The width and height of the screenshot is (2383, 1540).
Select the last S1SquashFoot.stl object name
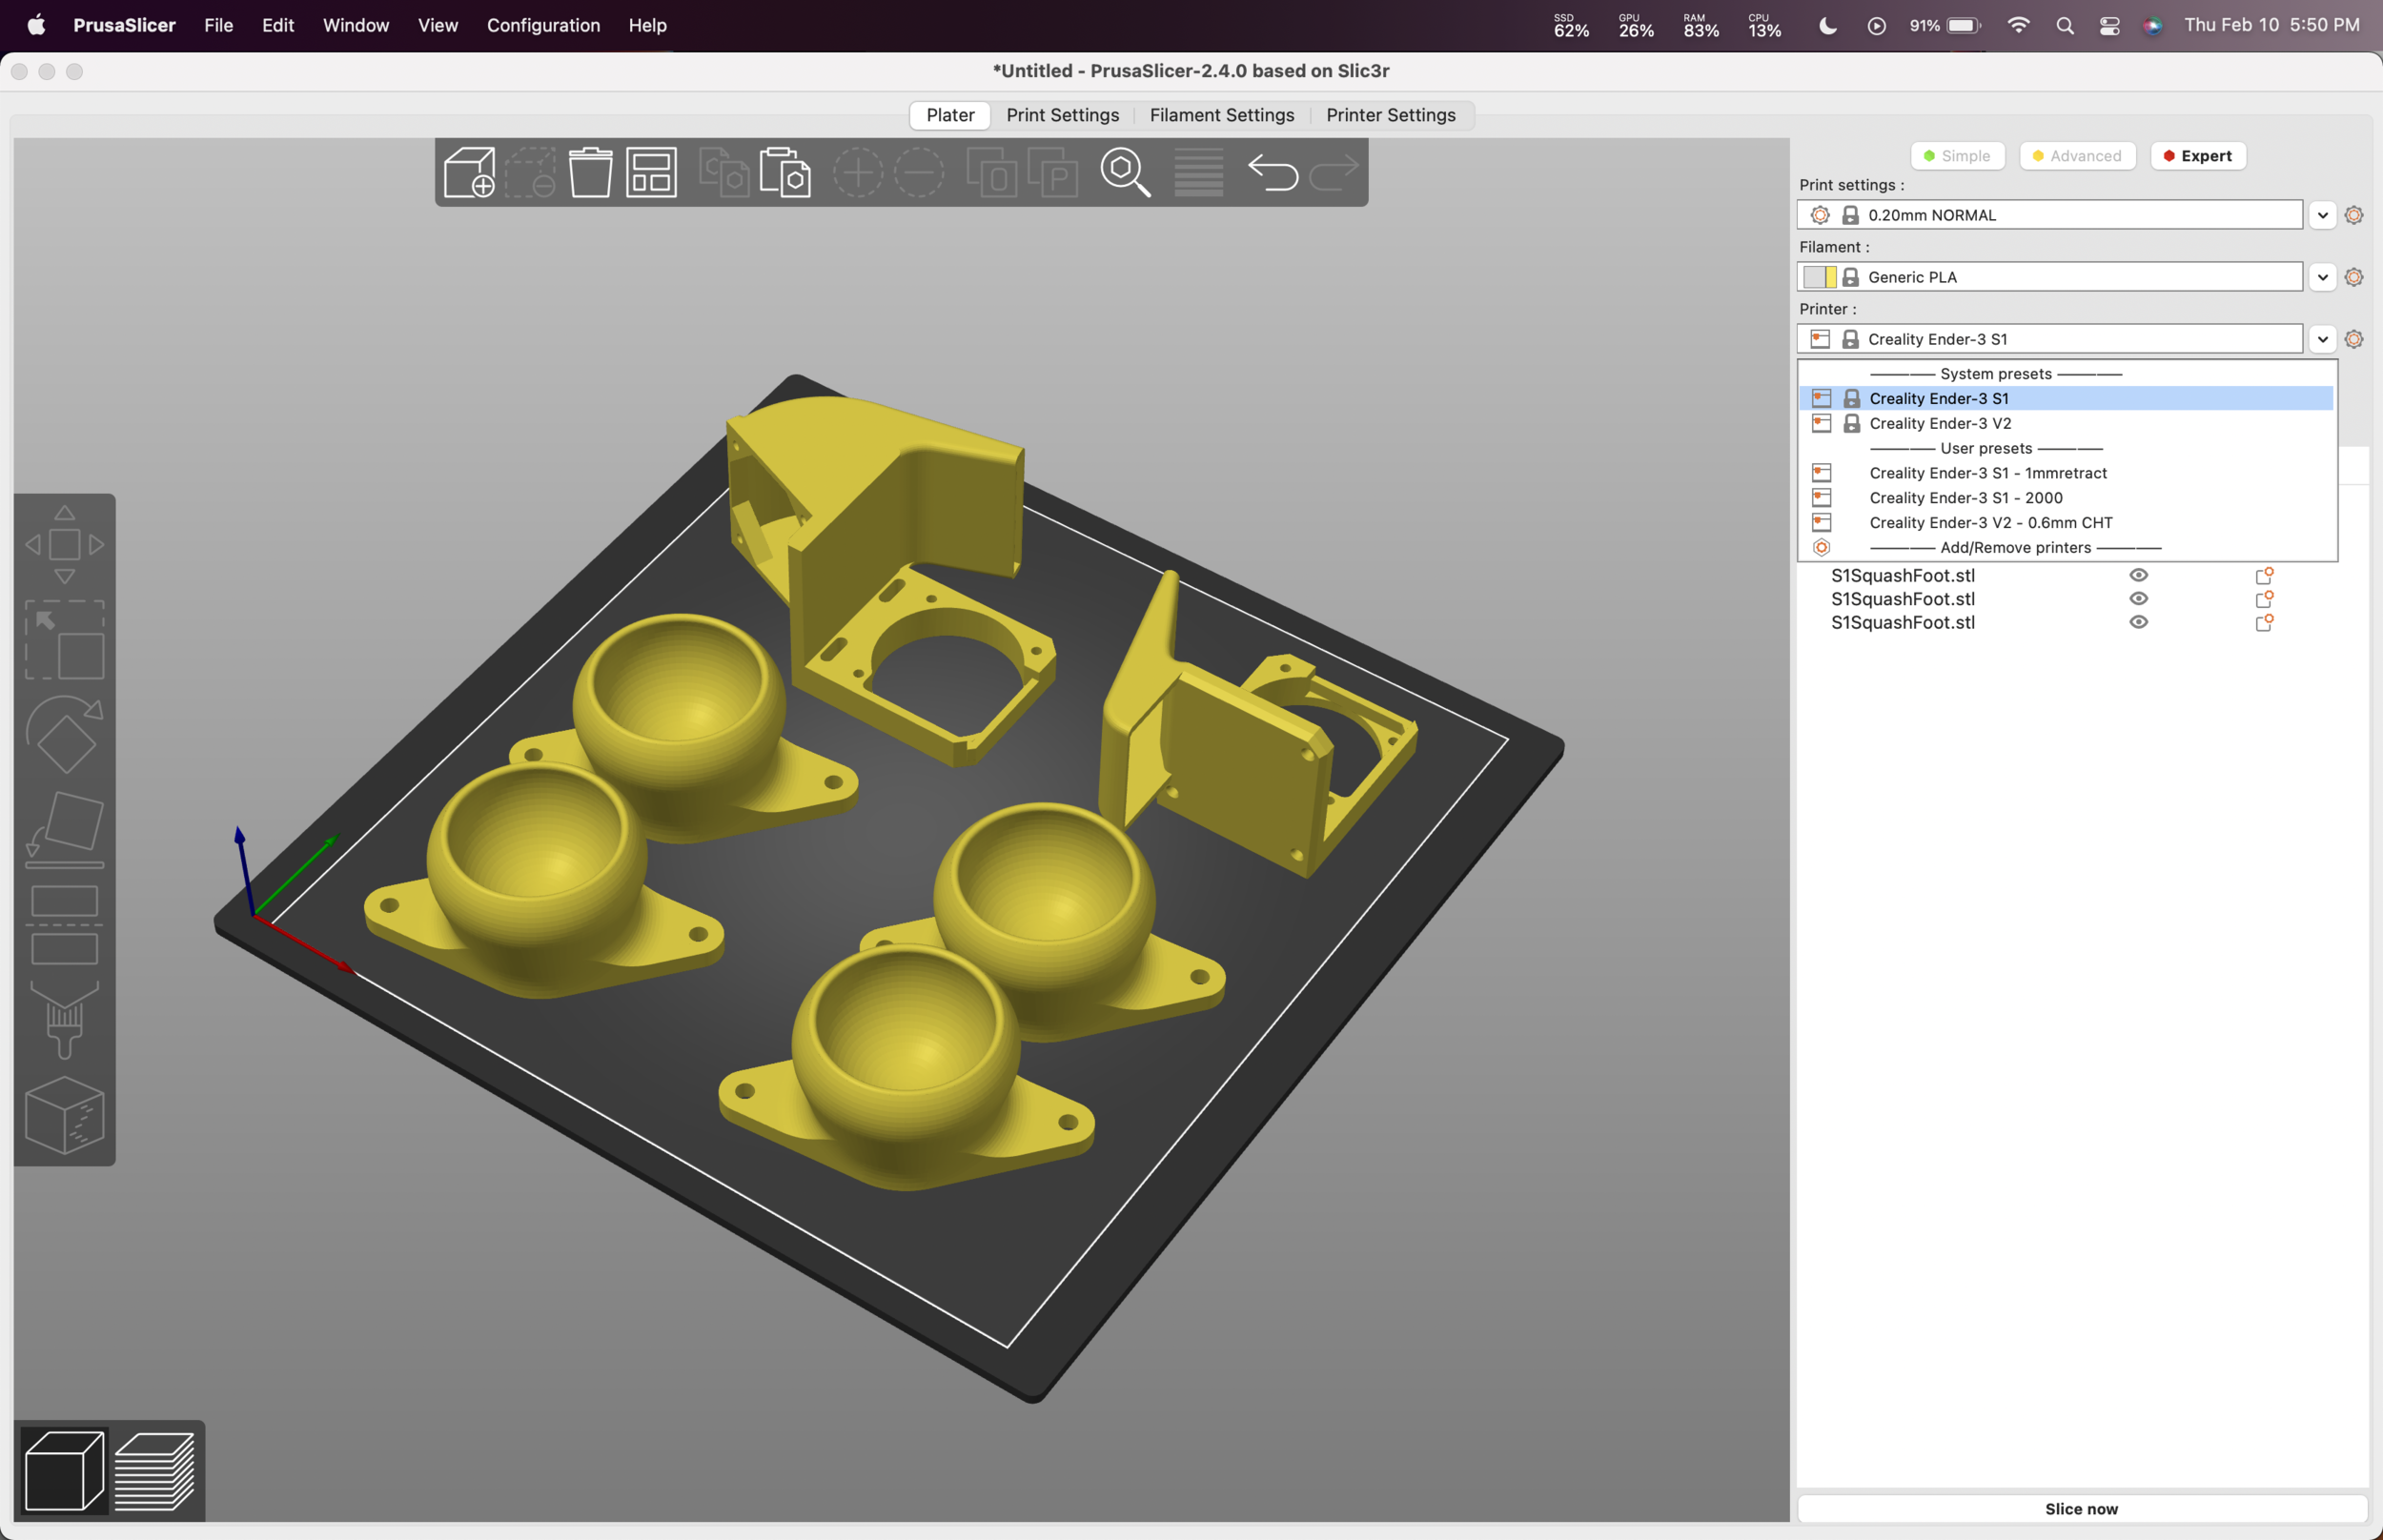pyautogui.click(x=1902, y=622)
